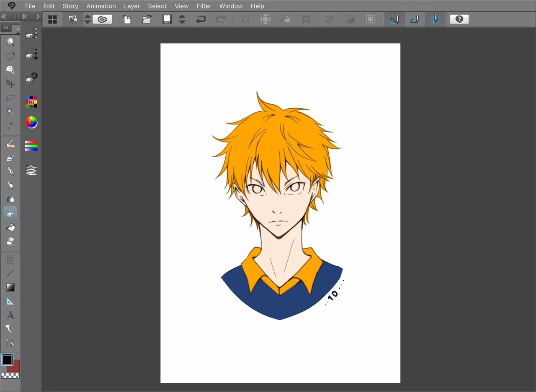Switch to the list-view tab of tool palette
536x392 pixels.
pos(6,28)
